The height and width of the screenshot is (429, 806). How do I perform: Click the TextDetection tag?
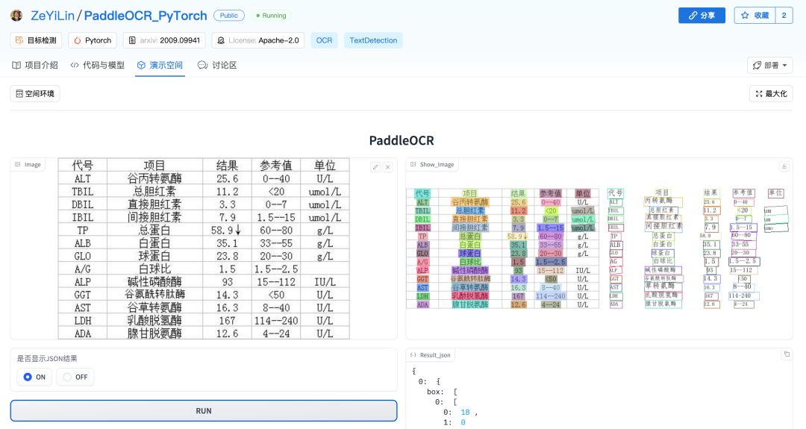pos(373,40)
